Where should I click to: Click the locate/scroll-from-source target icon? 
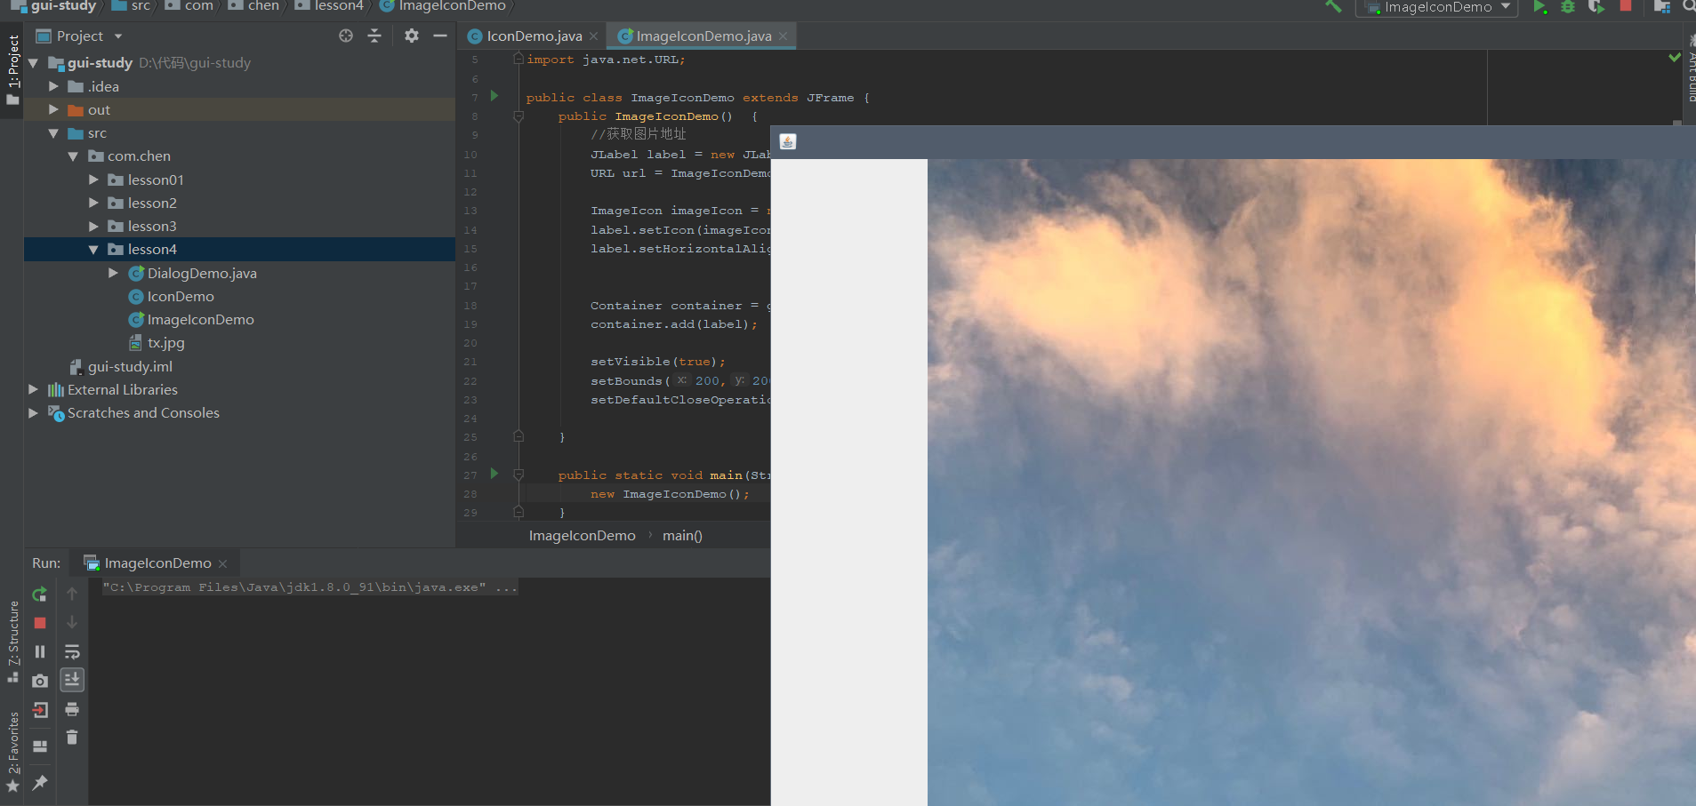[x=346, y=36]
